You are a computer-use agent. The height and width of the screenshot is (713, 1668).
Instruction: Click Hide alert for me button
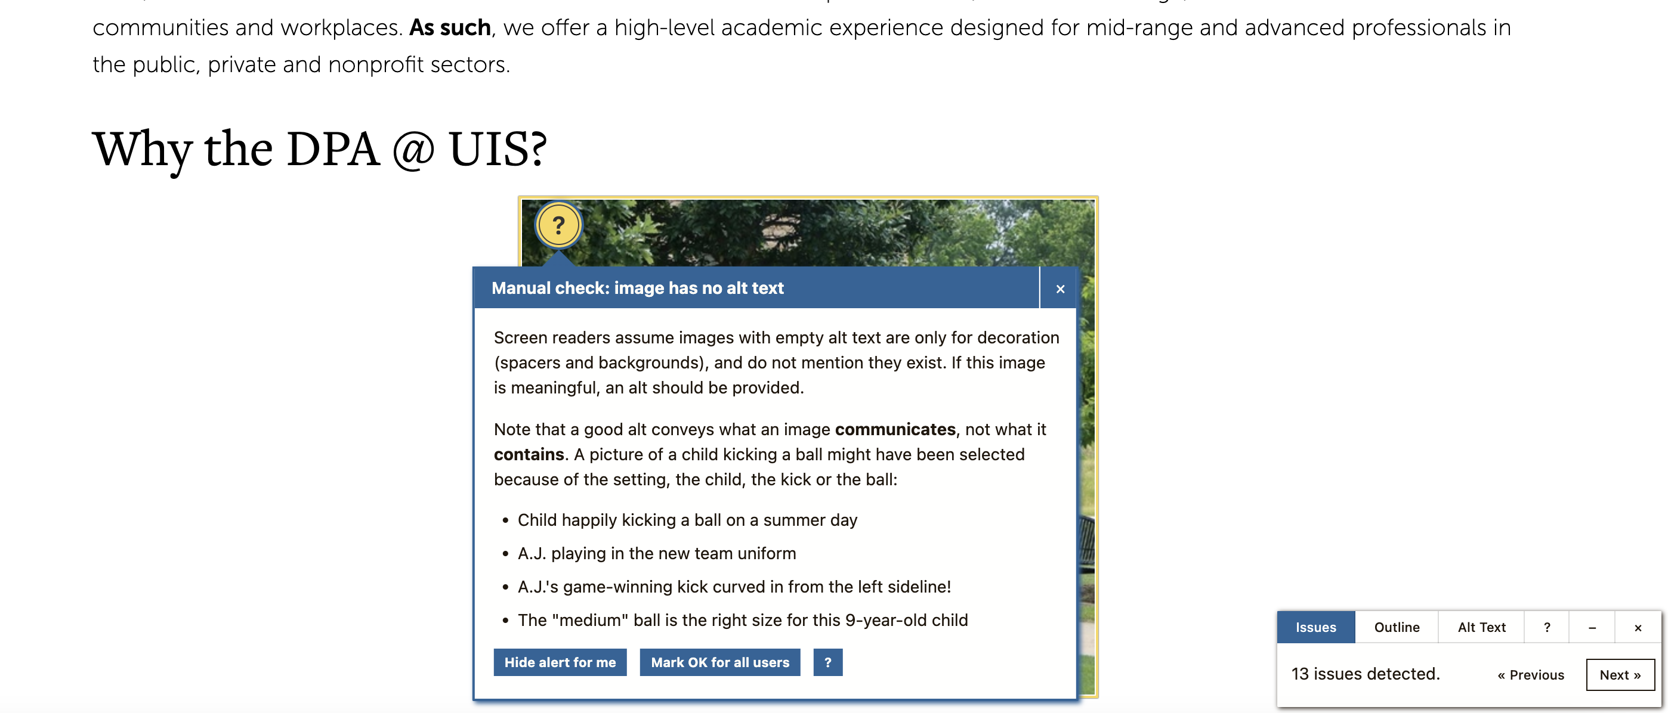point(560,662)
